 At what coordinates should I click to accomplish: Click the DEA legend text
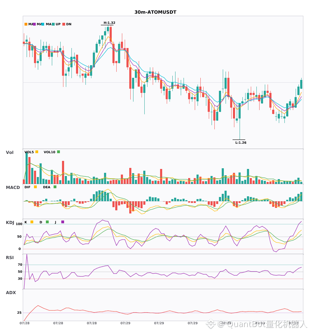point(47,187)
